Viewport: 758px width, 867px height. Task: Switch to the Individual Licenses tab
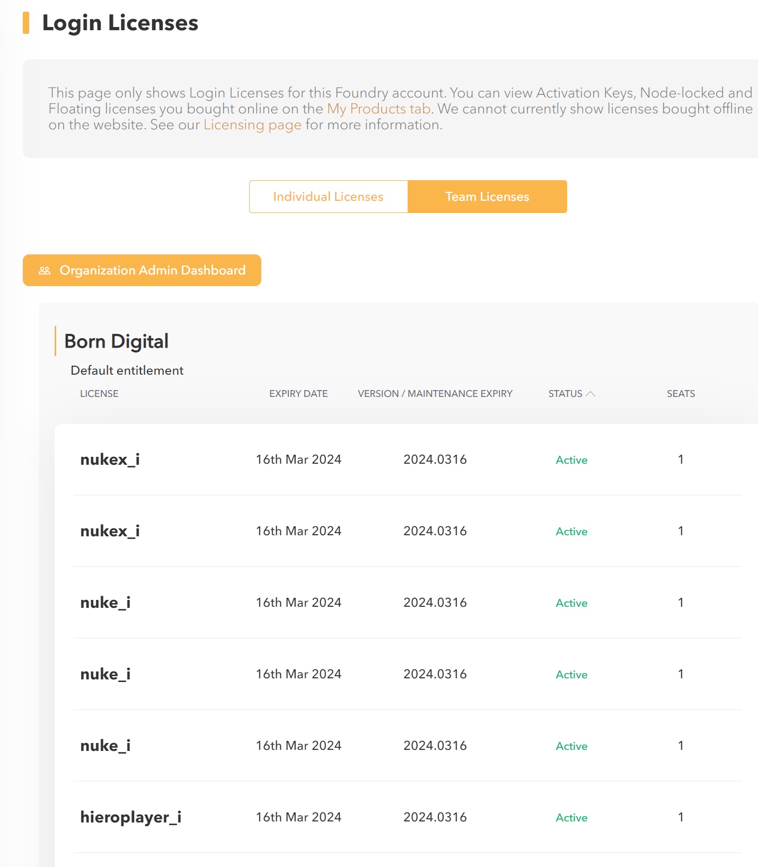(328, 197)
